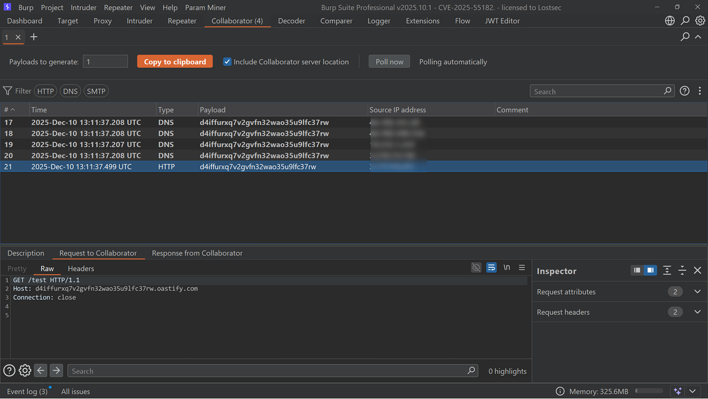Click the info icon beside Memory
Image resolution: width=708 pixels, height=399 pixels.
[x=560, y=391]
